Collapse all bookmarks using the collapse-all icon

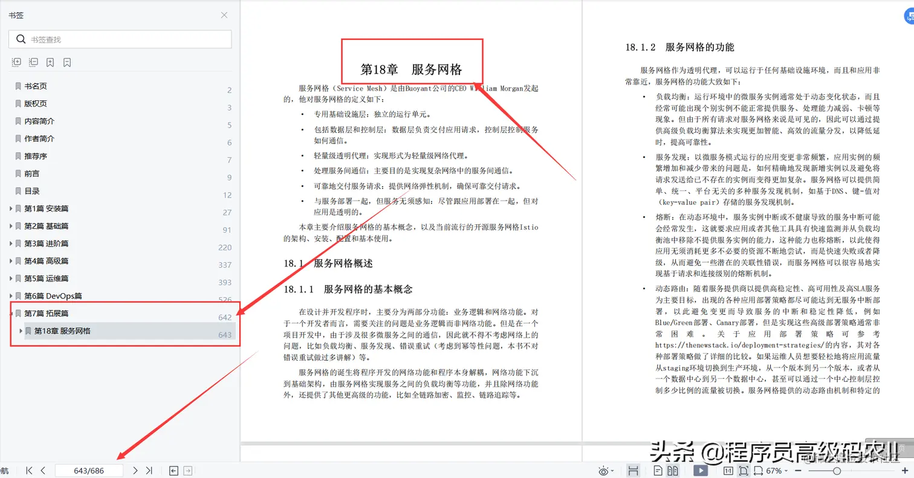pyautogui.click(x=34, y=62)
